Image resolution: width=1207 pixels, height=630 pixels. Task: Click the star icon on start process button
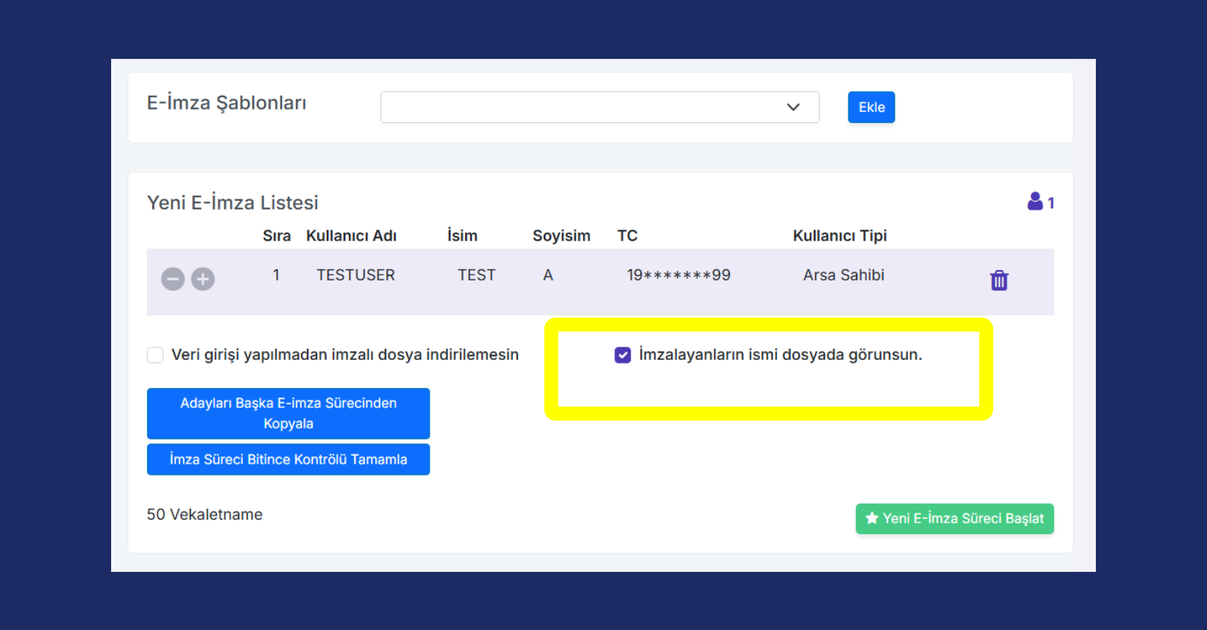[x=872, y=518]
